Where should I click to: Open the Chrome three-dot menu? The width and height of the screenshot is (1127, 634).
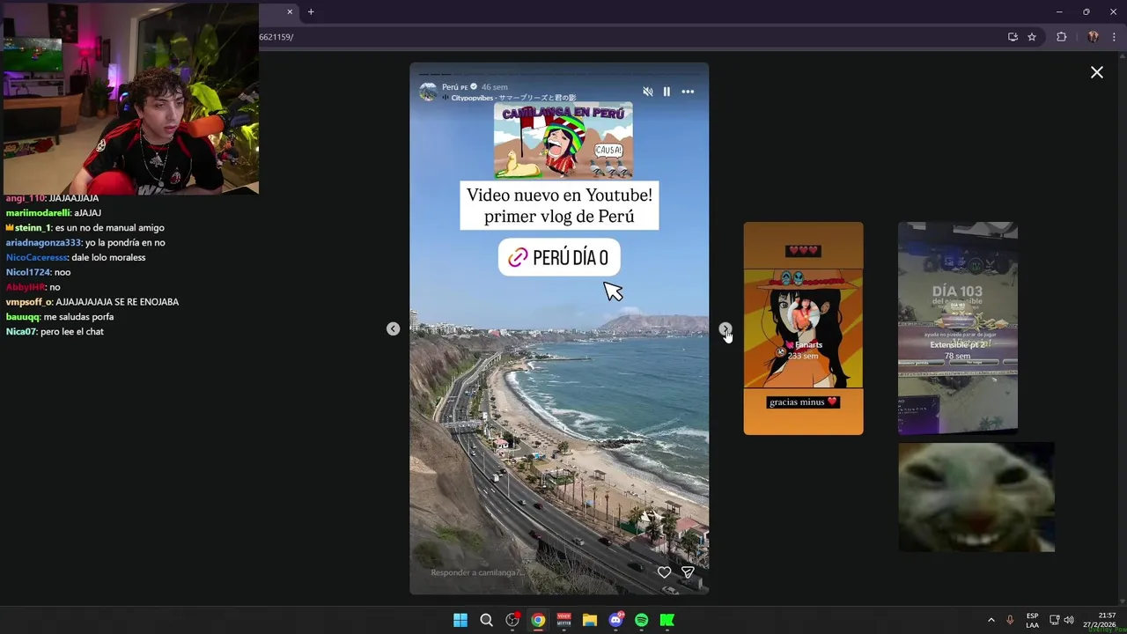point(1114,37)
